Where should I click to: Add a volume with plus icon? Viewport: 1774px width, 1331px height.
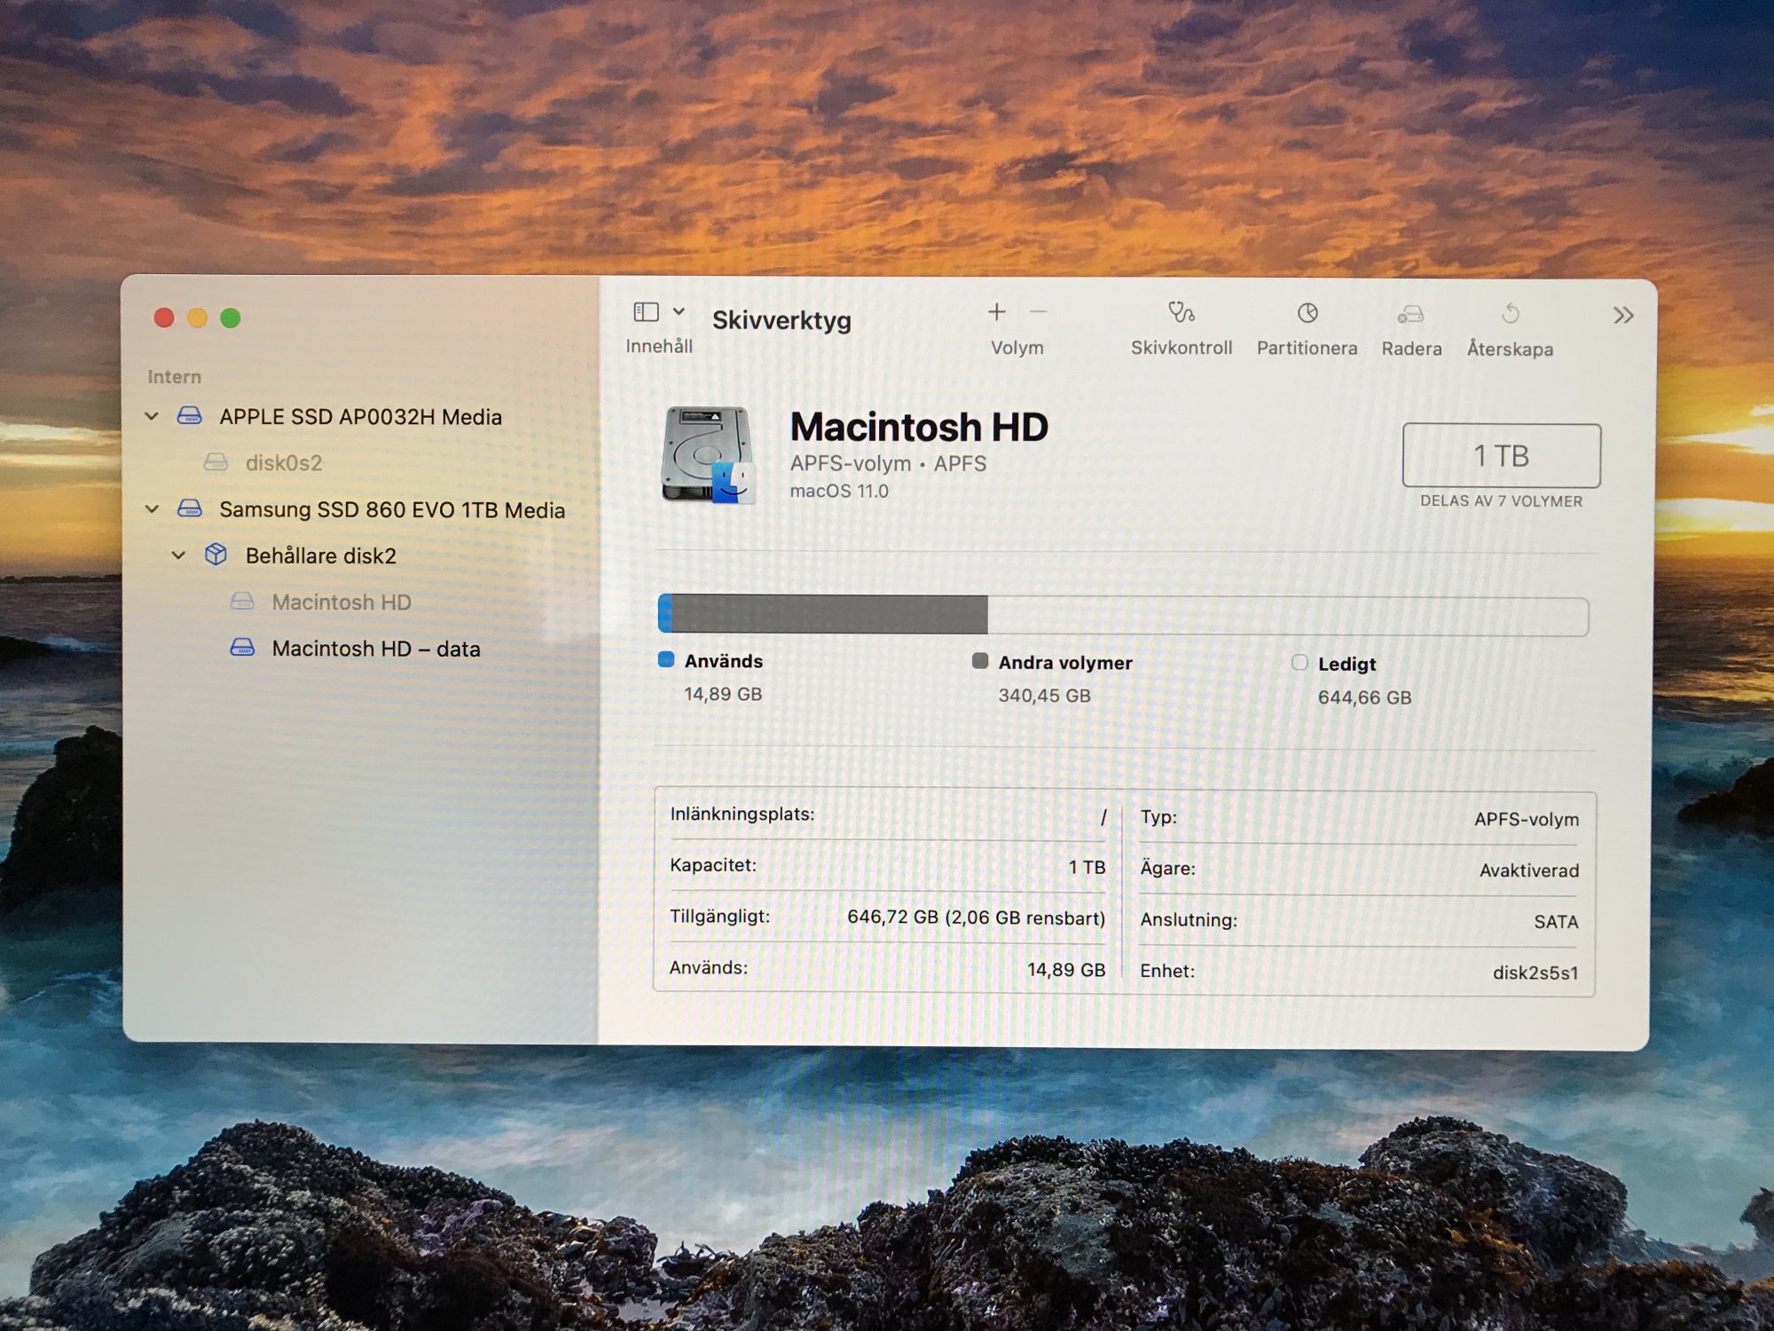(x=996, y=312)
